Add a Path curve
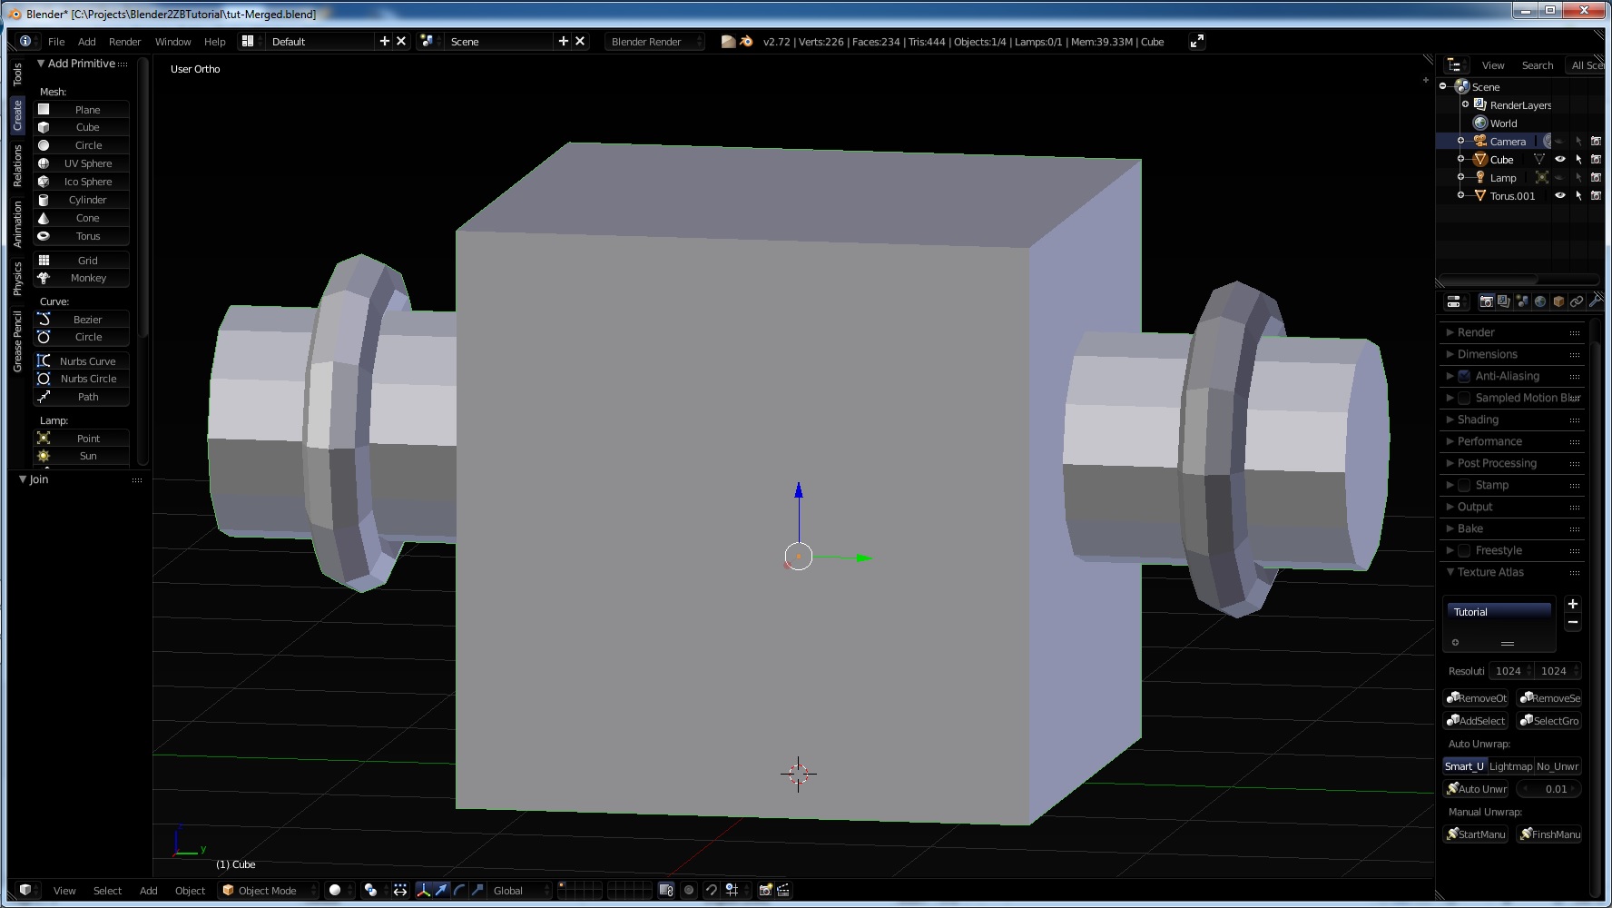 point(82,397)
